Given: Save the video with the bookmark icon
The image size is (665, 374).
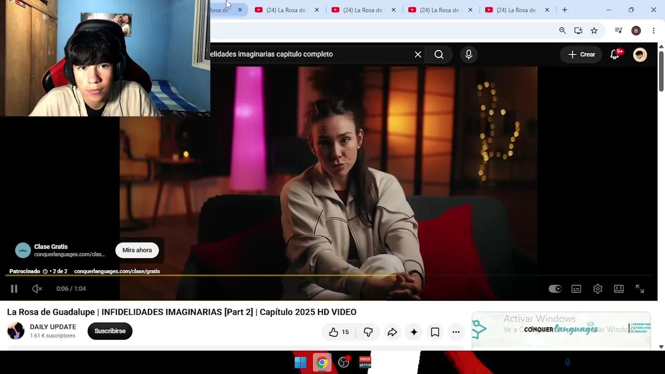Looking at the screenshot, I should tap(435, 332).
